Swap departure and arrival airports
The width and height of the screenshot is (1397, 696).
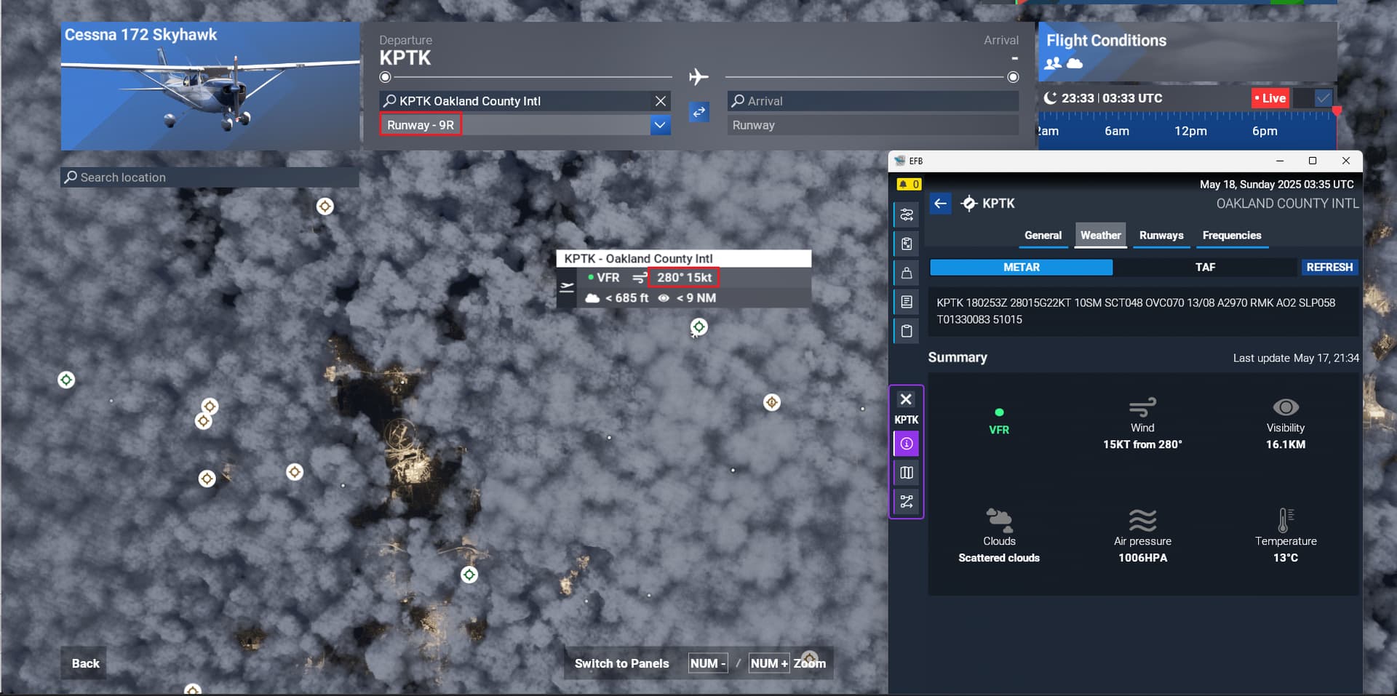(698, 112)
